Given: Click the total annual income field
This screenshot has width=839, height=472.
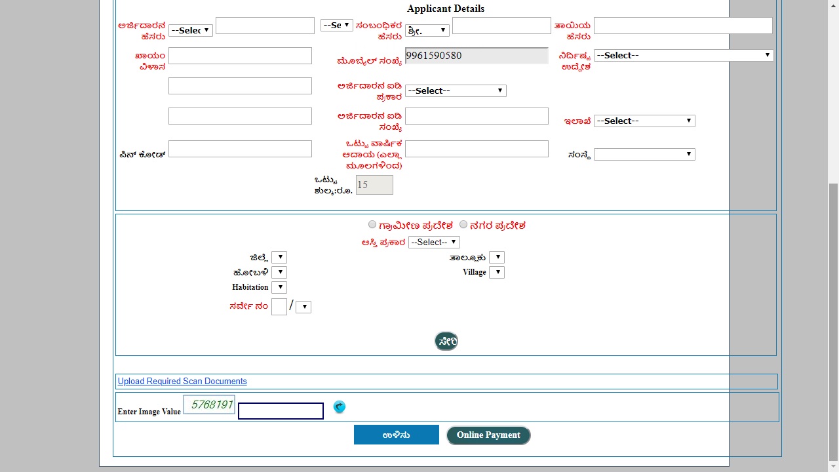Looking at the screenshot, I should tap(477, 149).
